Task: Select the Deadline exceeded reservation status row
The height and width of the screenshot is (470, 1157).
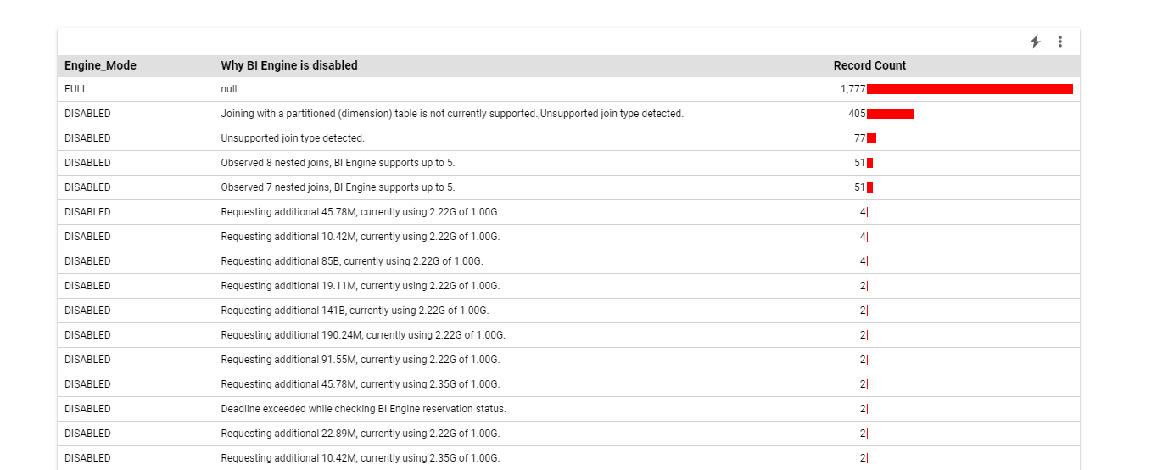Action: pyautogui.click(x=363, y=409)
